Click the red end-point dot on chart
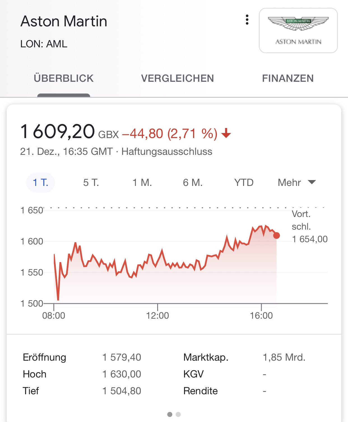The height and width of the screenshot is (422, 348). click(277, 236)
